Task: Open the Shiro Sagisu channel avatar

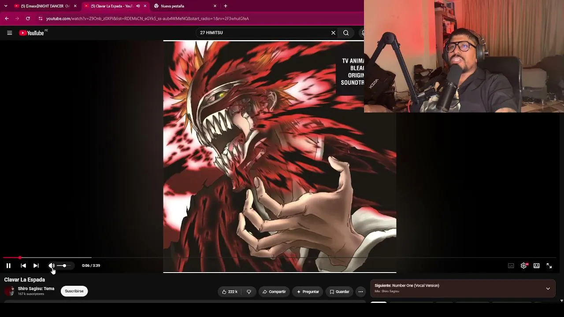Action: click(10, 291)
